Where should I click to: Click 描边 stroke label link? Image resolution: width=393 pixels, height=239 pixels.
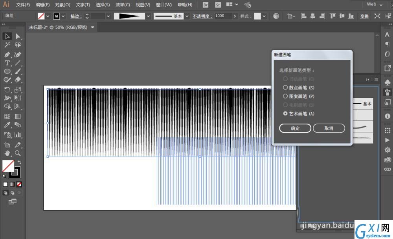76,16
